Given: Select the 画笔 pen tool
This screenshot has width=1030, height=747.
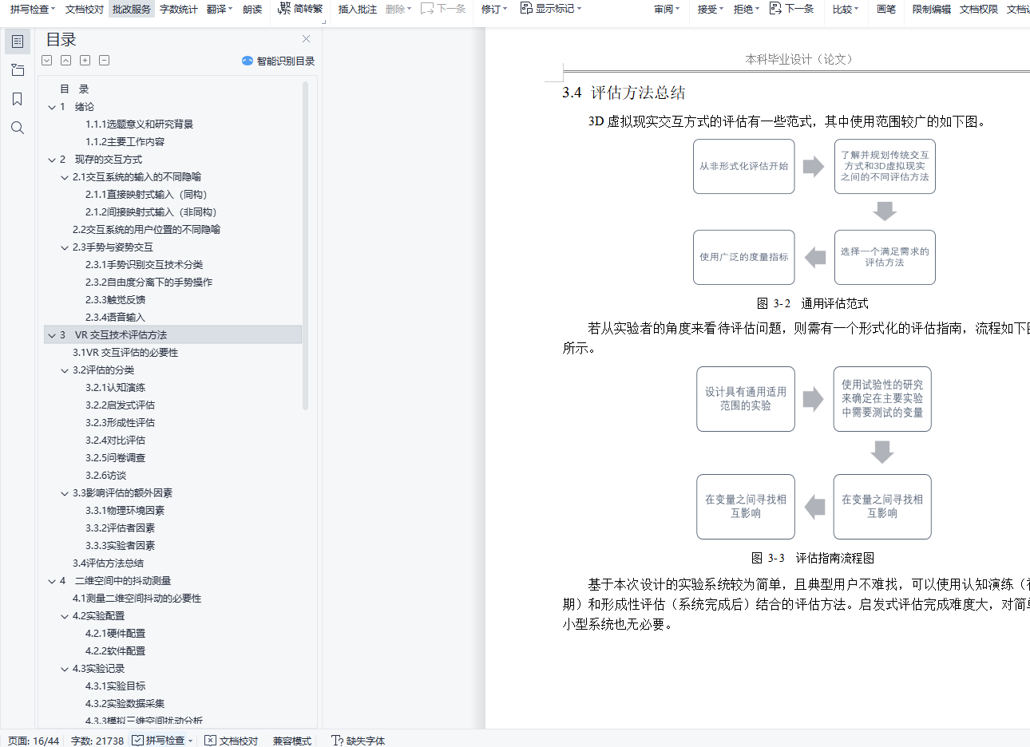Looking at the screenshot, I should [x=886, y=9].
